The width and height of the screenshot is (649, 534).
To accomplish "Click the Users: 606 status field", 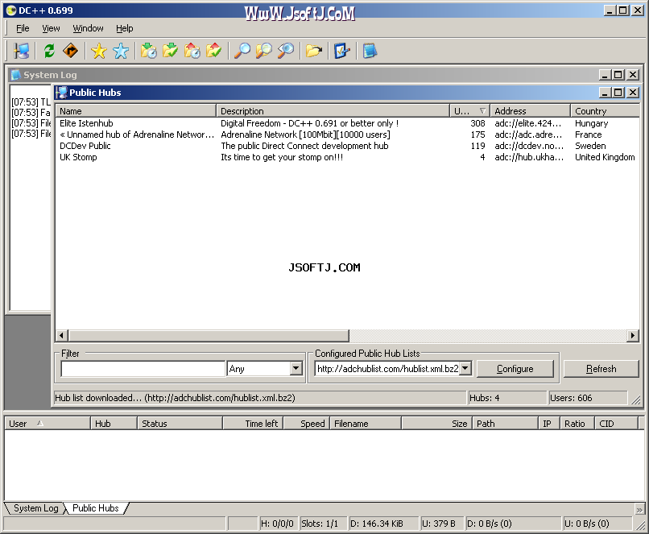I will tap(588, 398).
